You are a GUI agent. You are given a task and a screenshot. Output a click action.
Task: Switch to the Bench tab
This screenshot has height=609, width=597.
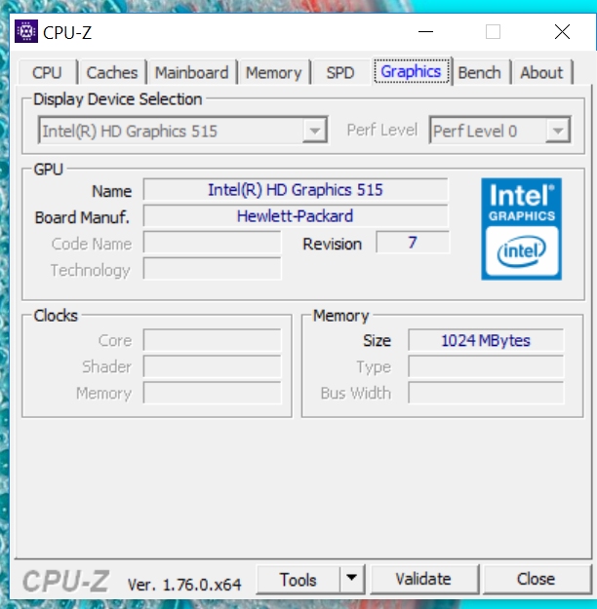coord(480,73)
